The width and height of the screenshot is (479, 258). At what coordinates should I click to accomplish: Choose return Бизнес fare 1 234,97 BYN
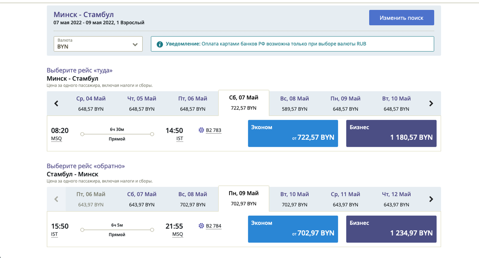(x=391, y=229)
